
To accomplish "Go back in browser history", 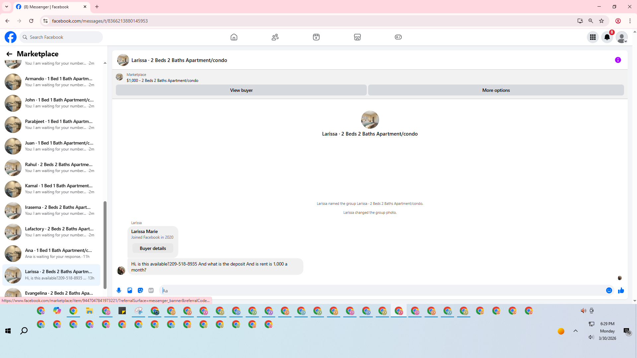I will point(7,21).
